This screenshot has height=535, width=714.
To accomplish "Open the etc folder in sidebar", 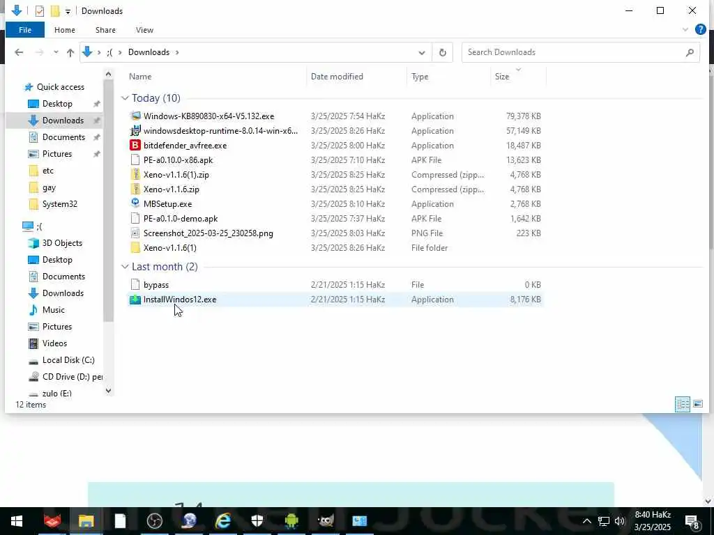I will (x=48, y=171).
